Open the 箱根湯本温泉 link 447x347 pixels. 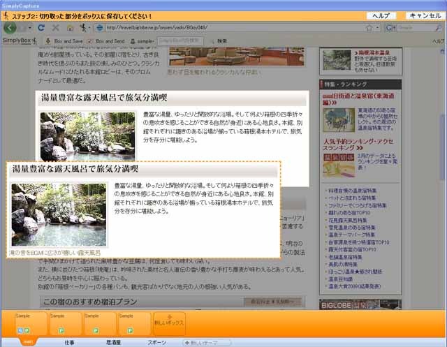pyautogui.click(x=372, y=52)
